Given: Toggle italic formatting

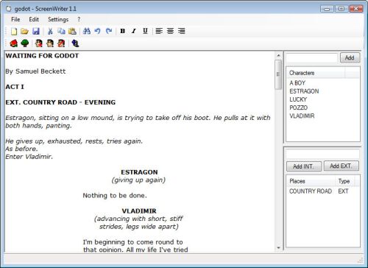Looking at the screenshot, I should pos(134,31).
